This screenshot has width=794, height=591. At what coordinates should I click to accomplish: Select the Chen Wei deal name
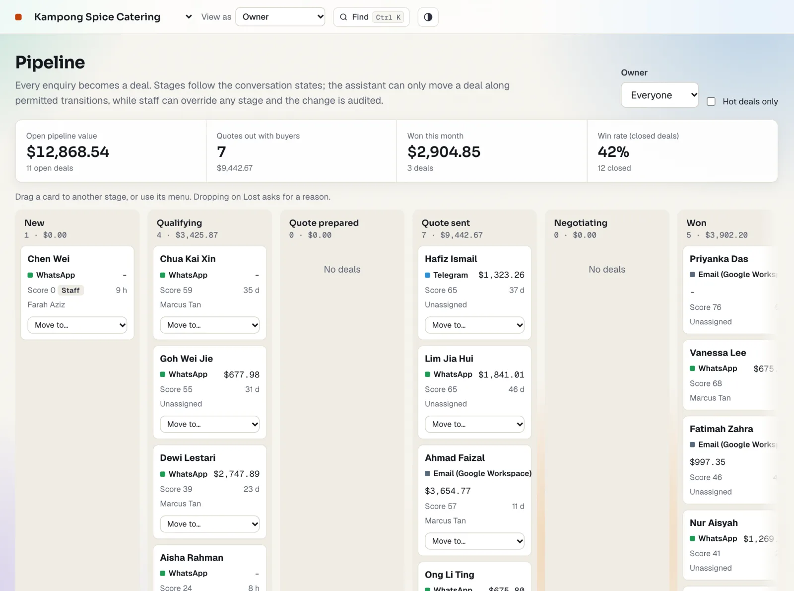(x=49, y=259)
